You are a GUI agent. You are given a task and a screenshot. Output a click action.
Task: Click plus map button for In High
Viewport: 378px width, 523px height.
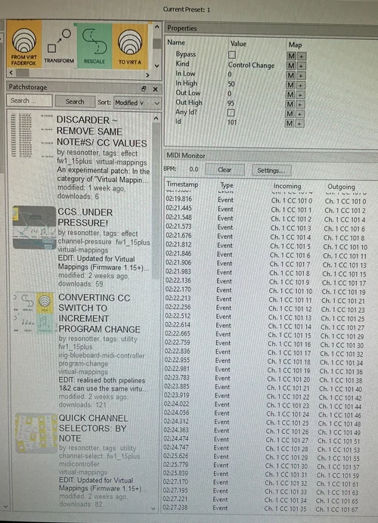point(300,85)
